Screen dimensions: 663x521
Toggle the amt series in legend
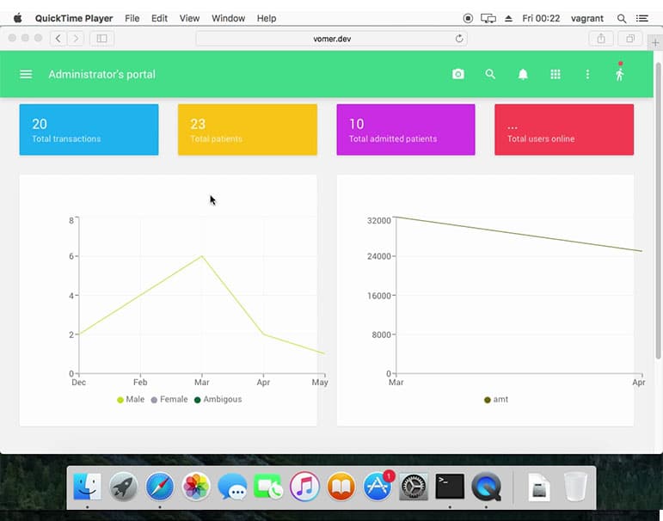coord(496,399)
